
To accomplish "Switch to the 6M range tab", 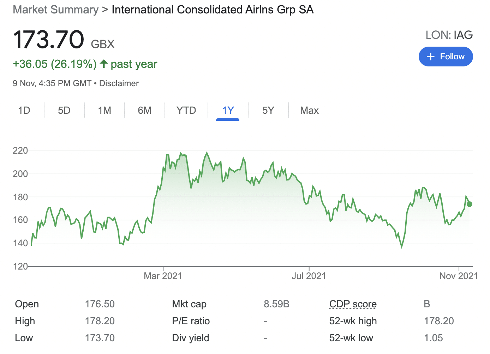I will click(145, 111).
